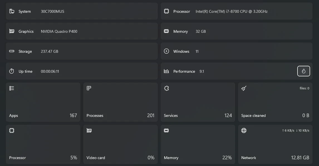Click the 0 B space cleaned value

tap(306, 115)
